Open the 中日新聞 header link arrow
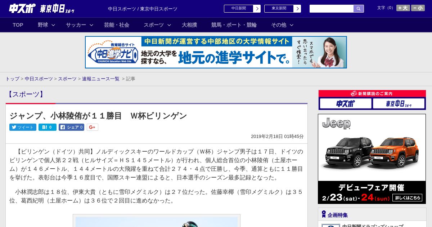 click(x=257, y=9)
